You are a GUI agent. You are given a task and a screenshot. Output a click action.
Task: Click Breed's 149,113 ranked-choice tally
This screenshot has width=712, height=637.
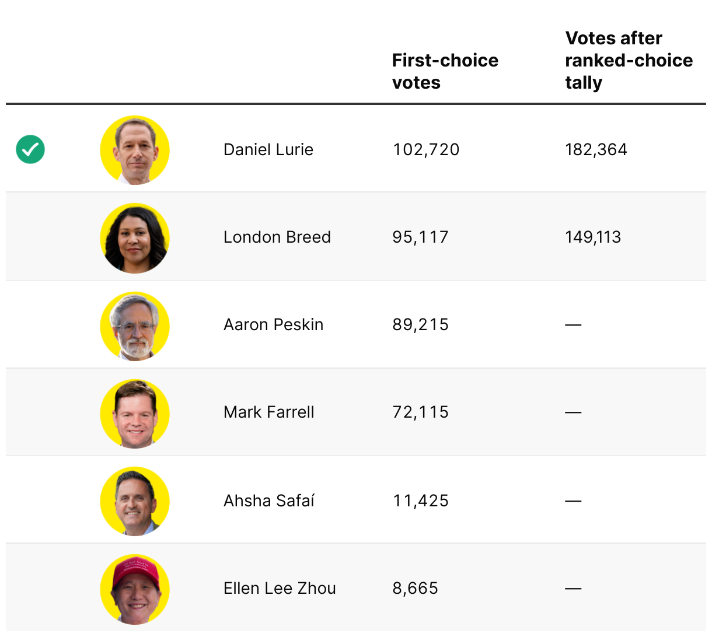[593, 237]
